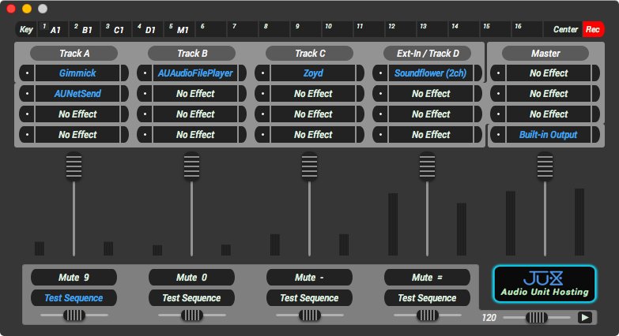The height and width of the screenshot is (336, 619).
Task: Click the tempo slider handle next to 120
Action: 536,317
